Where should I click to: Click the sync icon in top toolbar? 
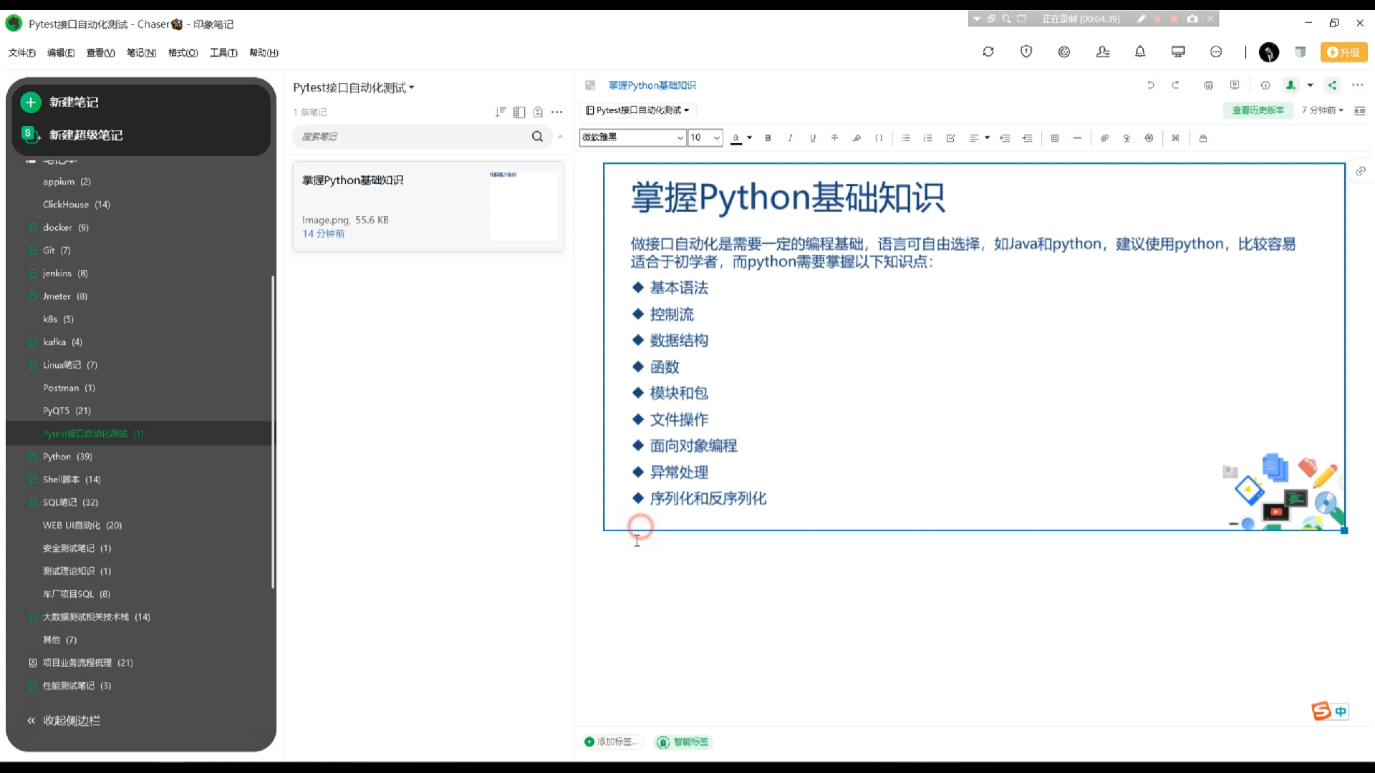[x=988, y=52]
